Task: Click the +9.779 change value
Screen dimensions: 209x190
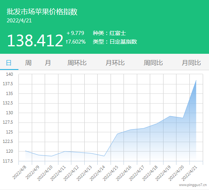Action: 75,33
